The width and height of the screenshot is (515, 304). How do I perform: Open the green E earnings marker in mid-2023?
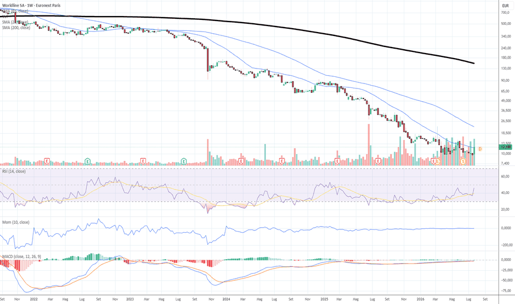tap(183, 161)
